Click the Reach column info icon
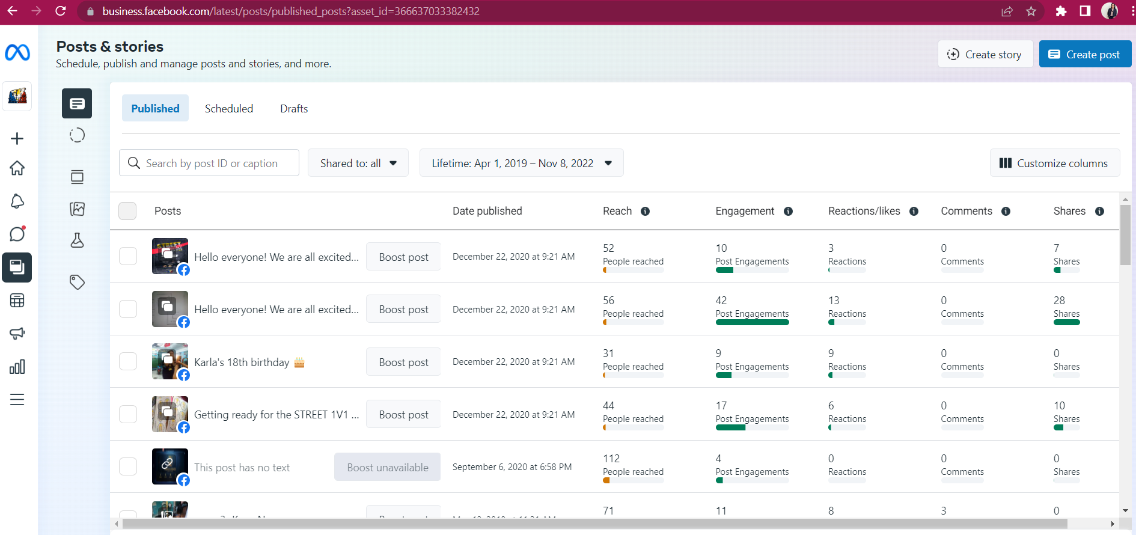 point(645,212)
